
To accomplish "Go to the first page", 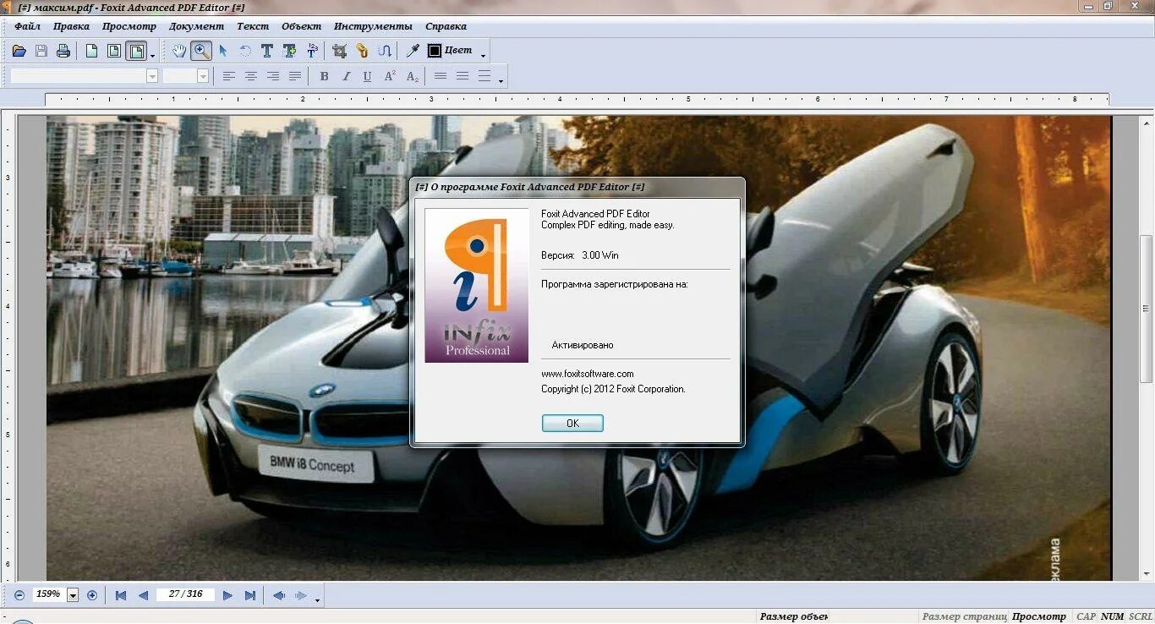I will [121, 595].
